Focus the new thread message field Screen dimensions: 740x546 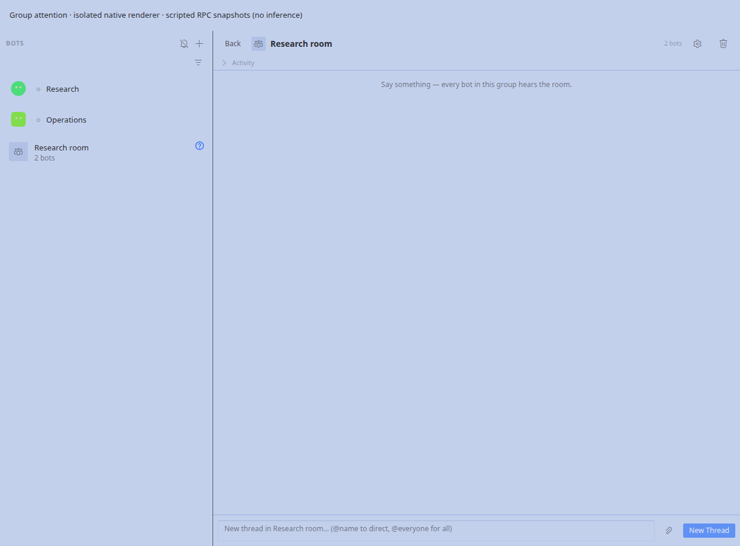436,531
